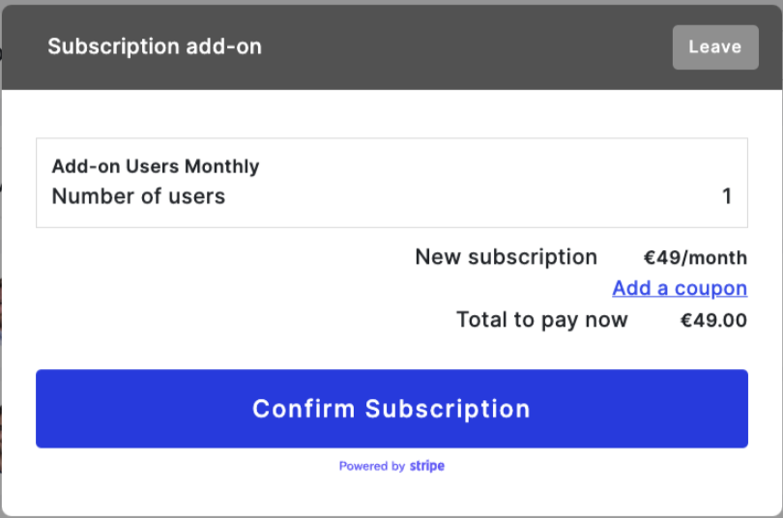
Task: Click the word coupon in the link
Action: [710, 288]
